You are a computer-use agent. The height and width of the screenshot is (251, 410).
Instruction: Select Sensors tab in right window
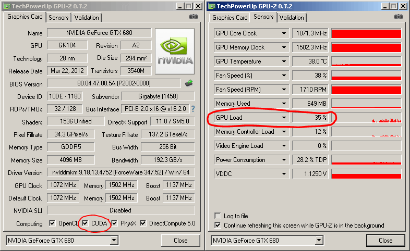click(263, 17)
